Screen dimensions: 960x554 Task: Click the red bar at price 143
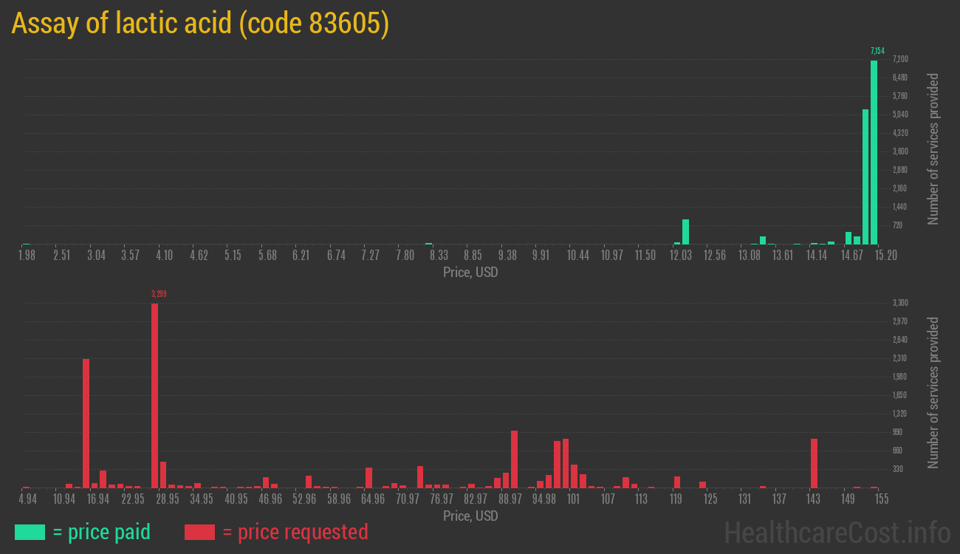click(x=814, y=463)
